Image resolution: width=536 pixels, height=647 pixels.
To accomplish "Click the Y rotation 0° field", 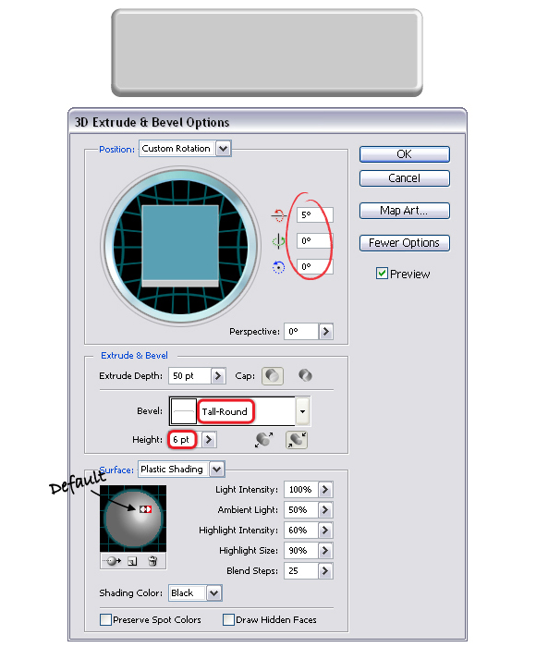I will (x=315, y=241).
